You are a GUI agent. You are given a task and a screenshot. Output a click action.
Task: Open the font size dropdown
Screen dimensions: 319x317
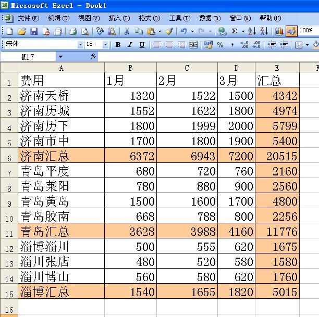click(105, 44)
